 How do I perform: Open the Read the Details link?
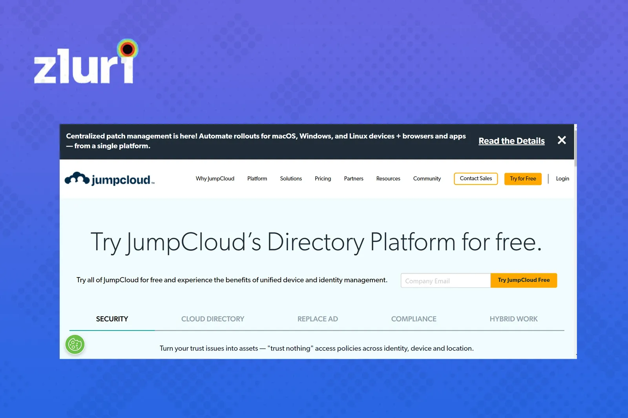511,141
